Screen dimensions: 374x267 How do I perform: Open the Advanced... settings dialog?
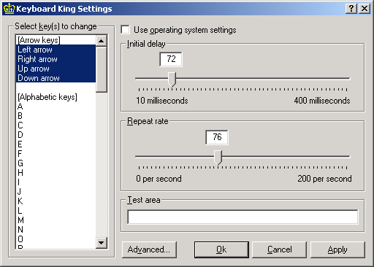coord(149,249)
